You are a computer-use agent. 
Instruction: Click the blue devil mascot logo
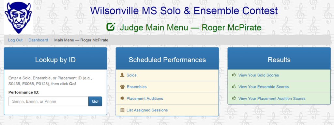tap(18, 17)
